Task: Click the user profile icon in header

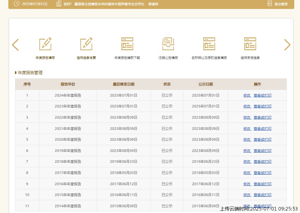Action: 59,4
